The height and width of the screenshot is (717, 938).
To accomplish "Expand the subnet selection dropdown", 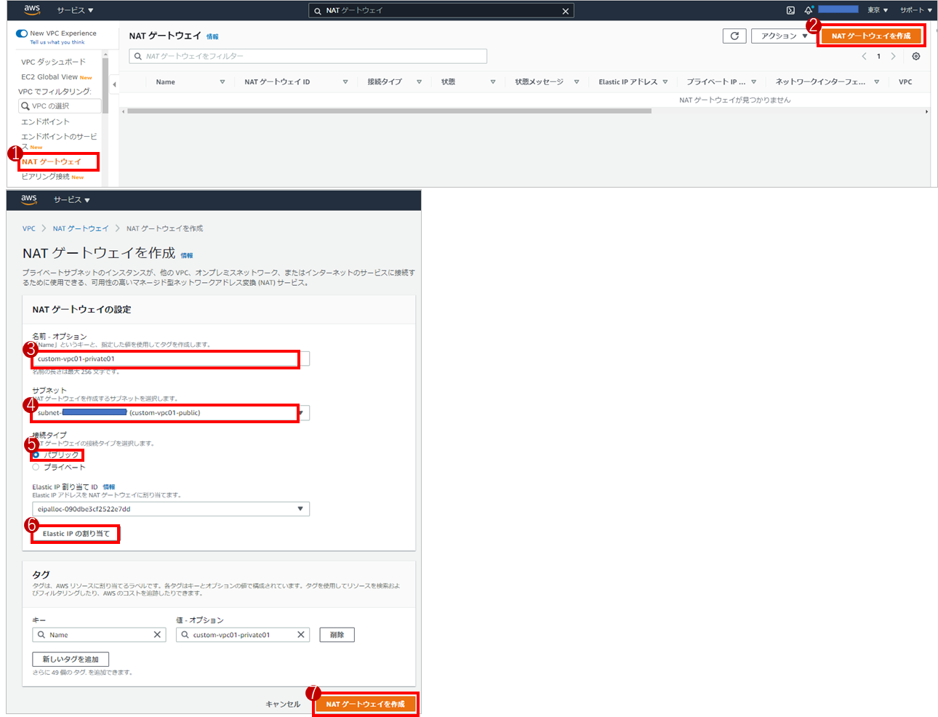I will (301, 413).
